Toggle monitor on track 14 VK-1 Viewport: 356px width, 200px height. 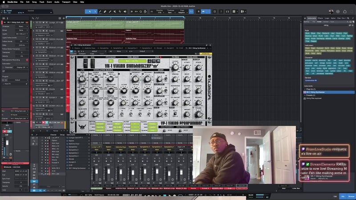(x=47, y=123)
